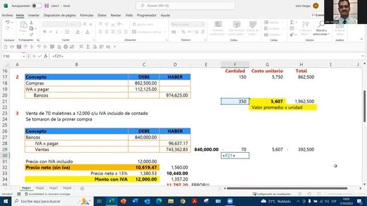Click the print icon in quick toolbar

point(66,47)
